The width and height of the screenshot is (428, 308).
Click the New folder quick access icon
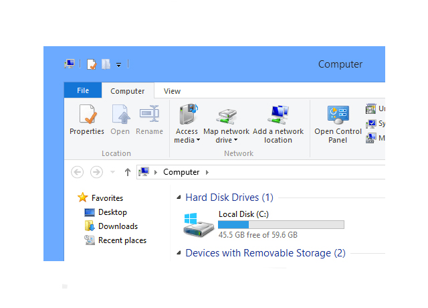106,64
